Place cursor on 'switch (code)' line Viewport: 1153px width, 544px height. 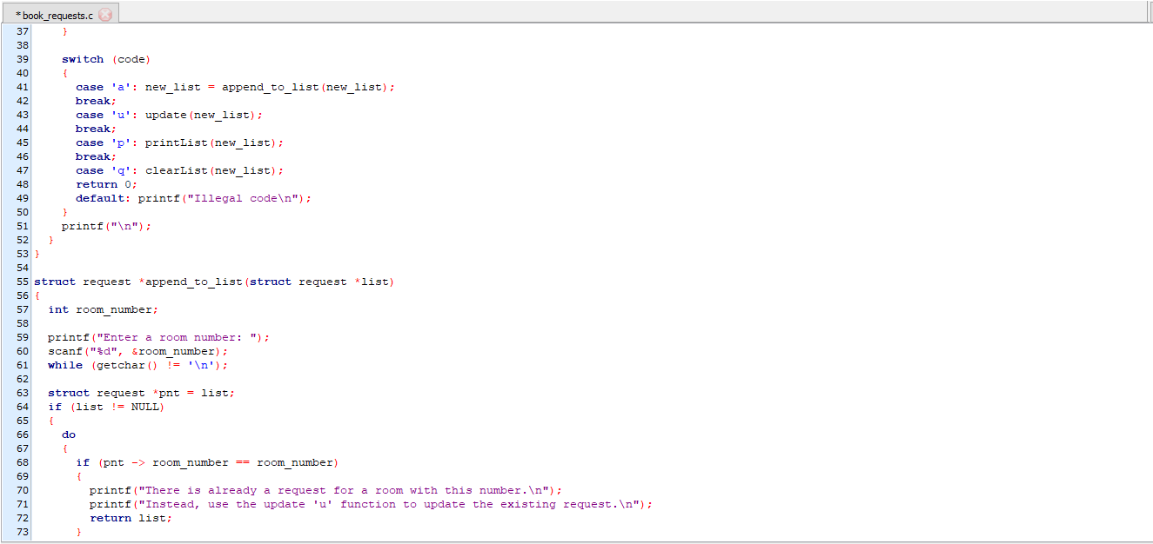(x=106, y=59)
